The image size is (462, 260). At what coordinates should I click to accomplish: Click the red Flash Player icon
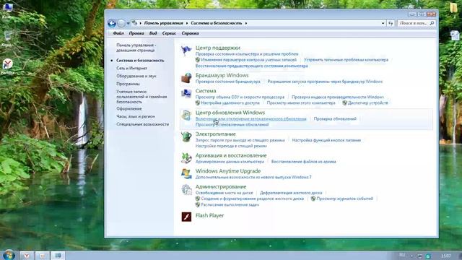tap(186, 217)
